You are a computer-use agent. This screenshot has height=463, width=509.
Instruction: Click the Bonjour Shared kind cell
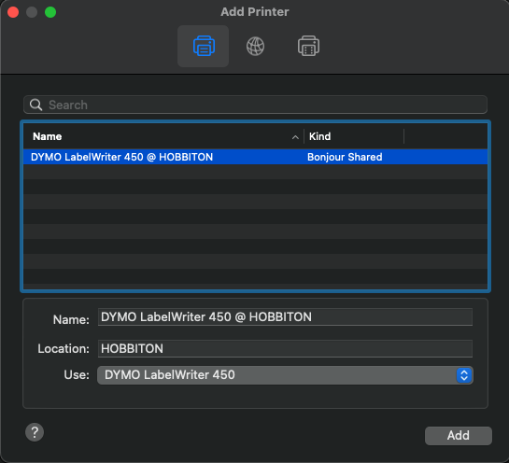[x=345, y=157]
